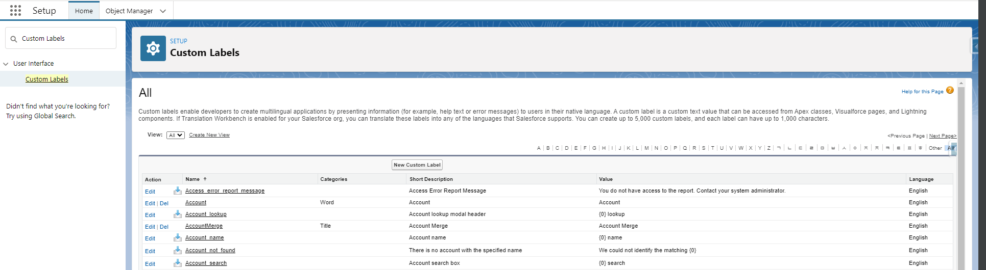This screenshot has height=270, width=986.
Task: Click the sort arrow next to Name
Action: (205, 179)
